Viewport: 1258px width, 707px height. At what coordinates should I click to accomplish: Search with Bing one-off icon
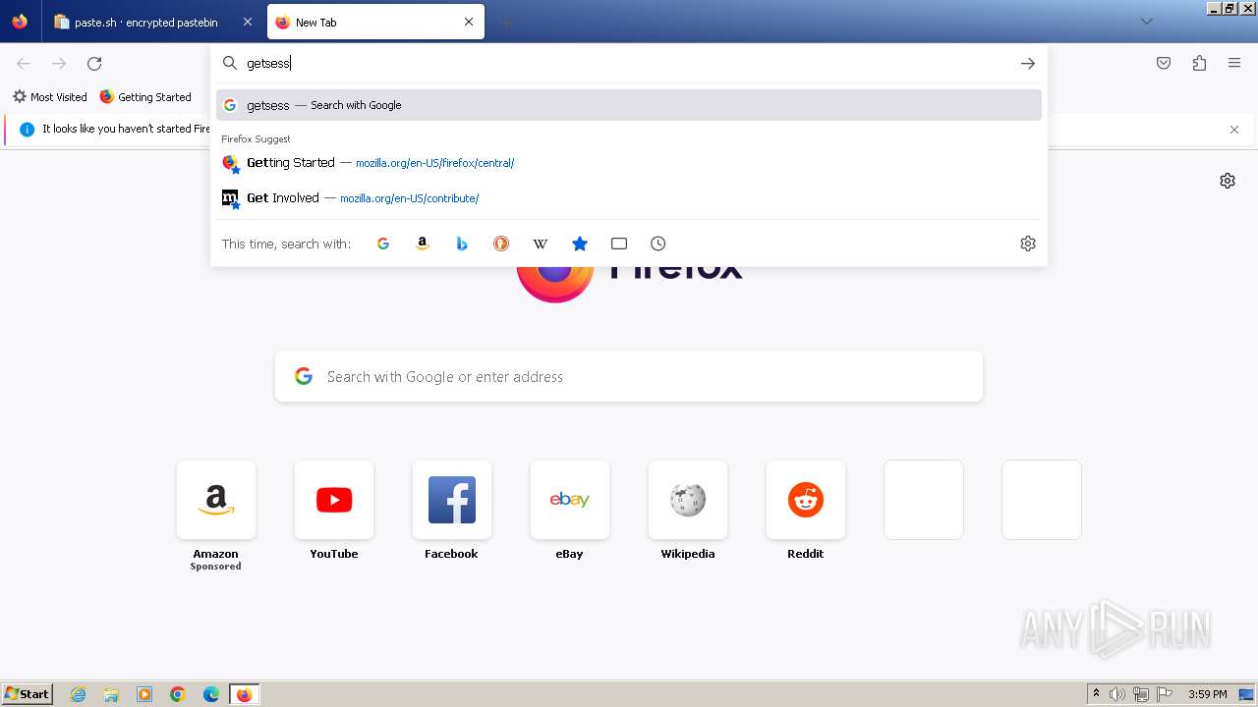462,244
